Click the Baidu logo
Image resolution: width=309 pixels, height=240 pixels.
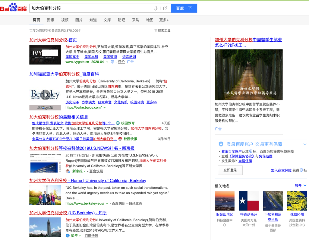(x=13, y=8)
